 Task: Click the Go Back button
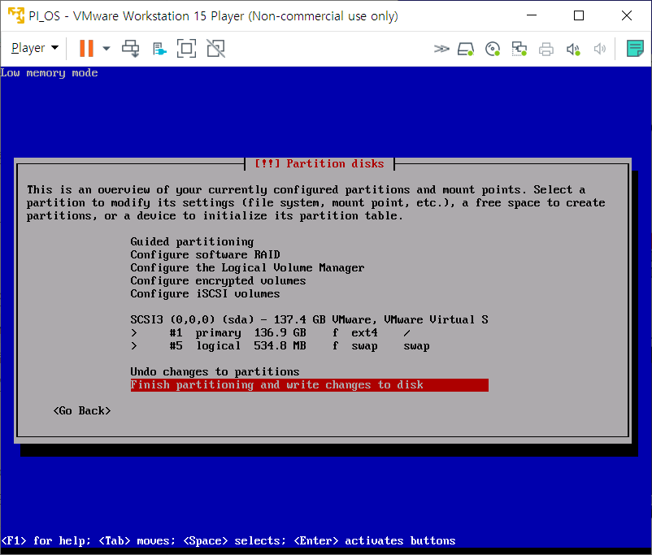(82, 411)
